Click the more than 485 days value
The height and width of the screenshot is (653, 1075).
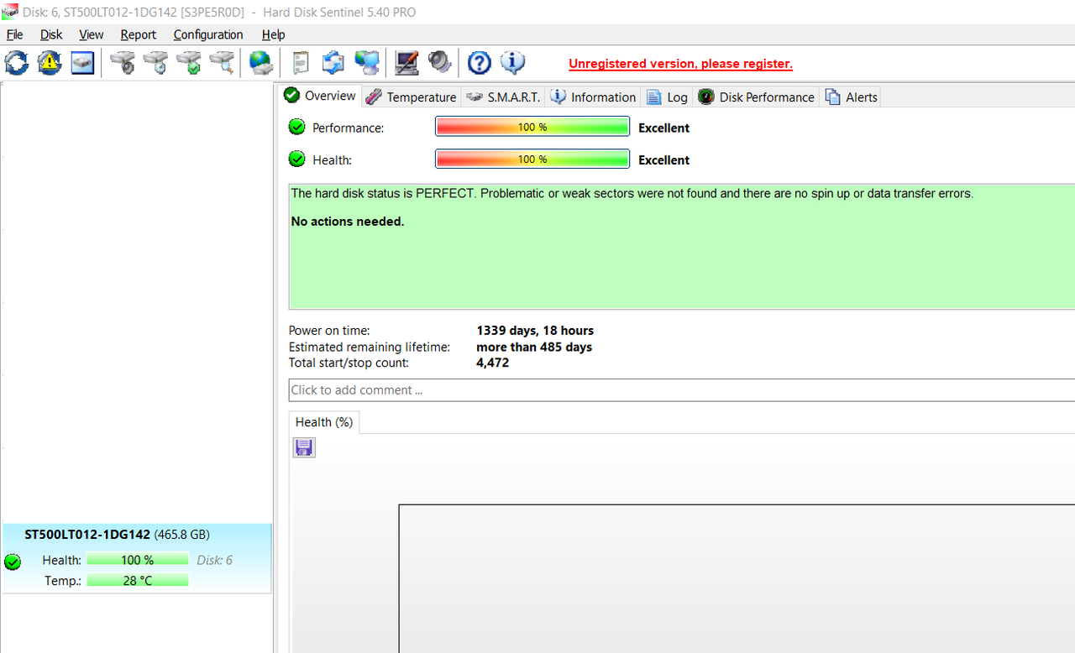coord(534,347)
